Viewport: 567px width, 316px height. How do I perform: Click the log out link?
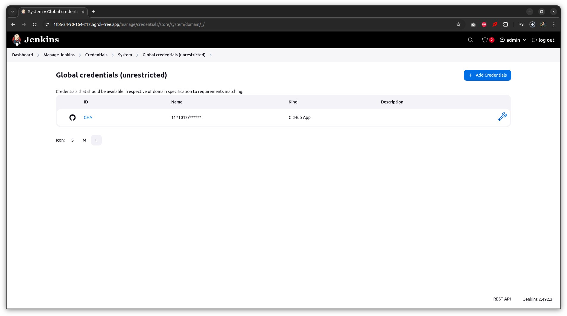coord(543,40)
